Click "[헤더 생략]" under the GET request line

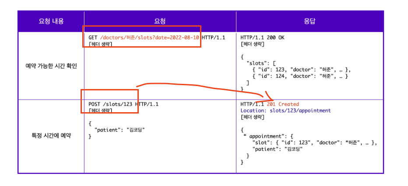click(x=100, y=44)
